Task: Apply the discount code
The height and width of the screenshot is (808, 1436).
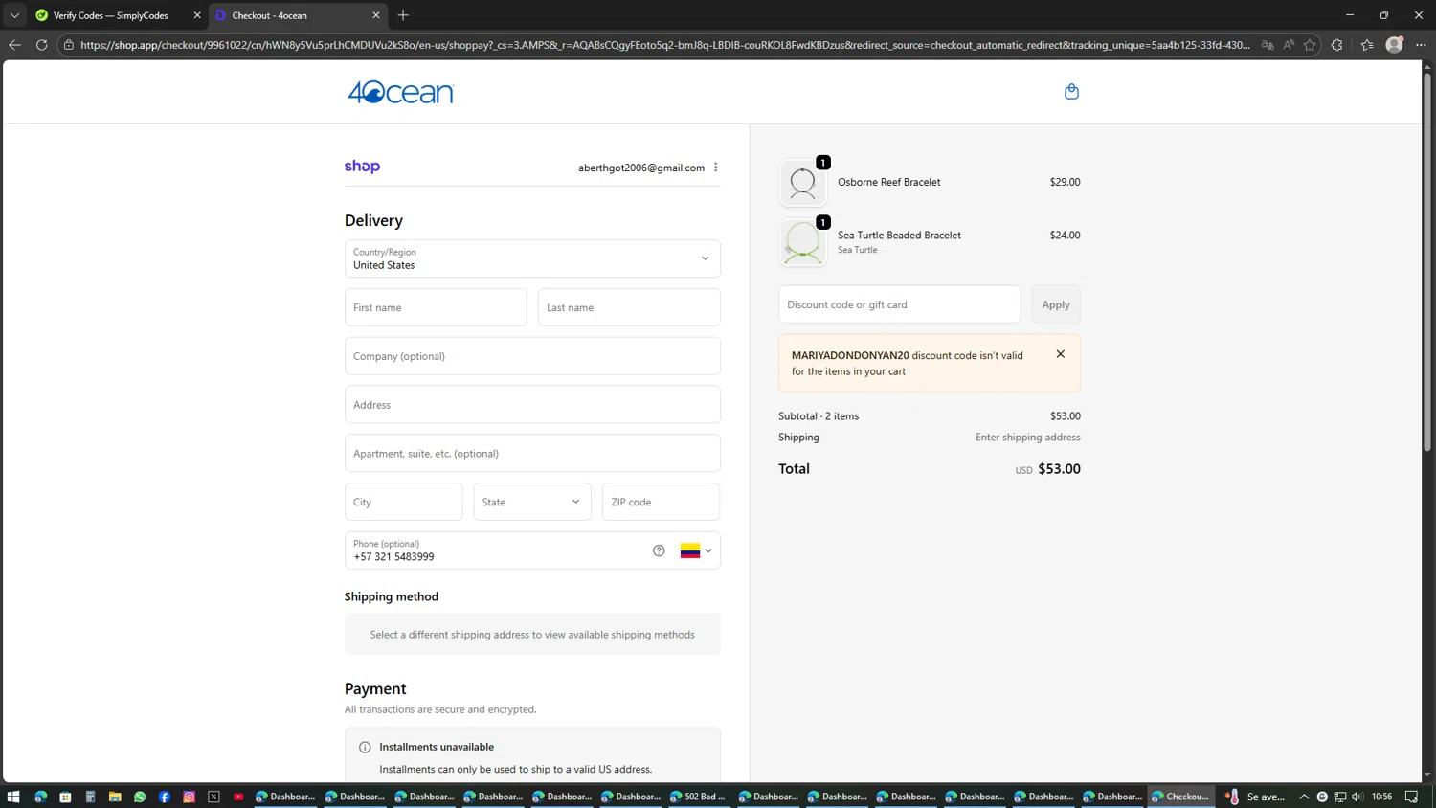Action: coord(1056,304)
